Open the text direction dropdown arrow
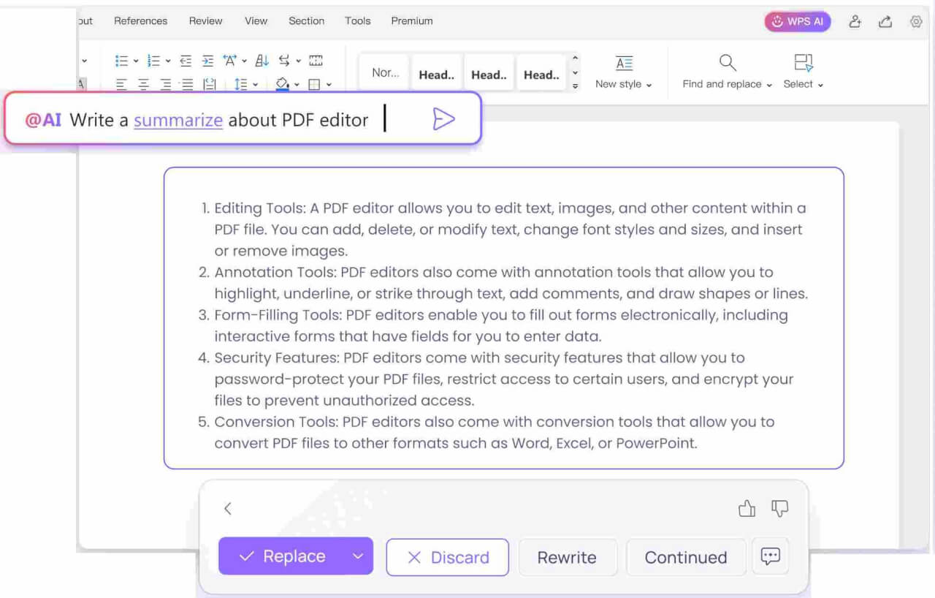The height and width of the screenshot is (598, 935). (298, 61)
